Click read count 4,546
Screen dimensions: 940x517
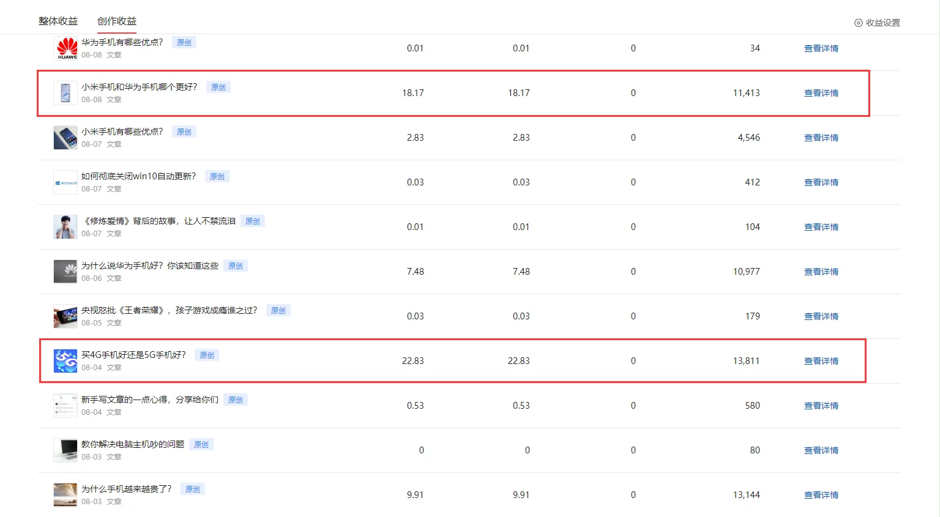click(x=749, y=138)
